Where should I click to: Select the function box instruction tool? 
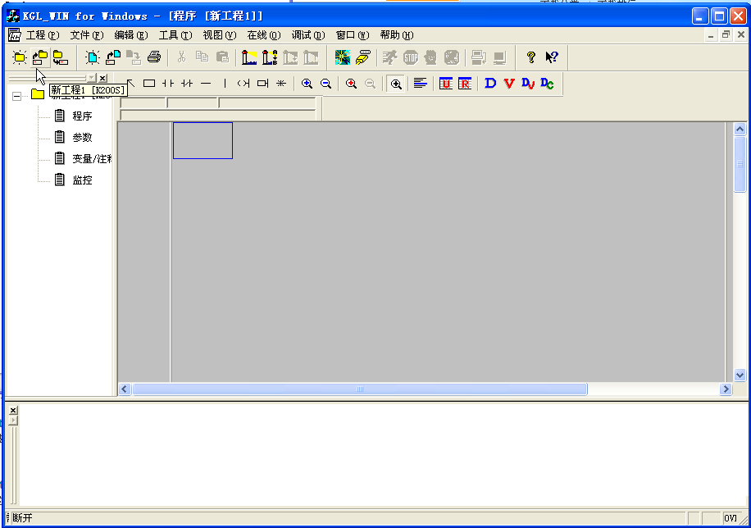pos(262,84)
